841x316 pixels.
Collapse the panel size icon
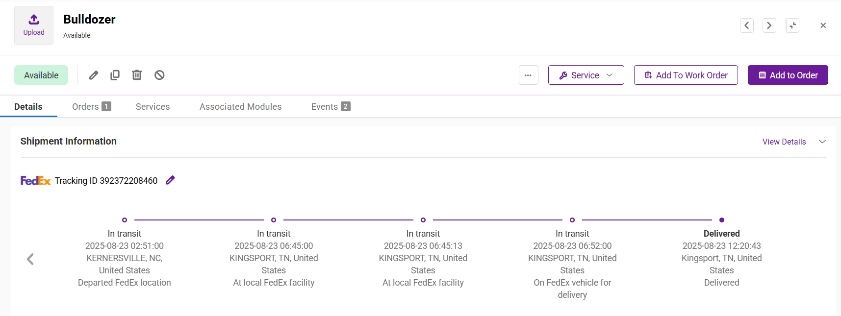(792, 25)
